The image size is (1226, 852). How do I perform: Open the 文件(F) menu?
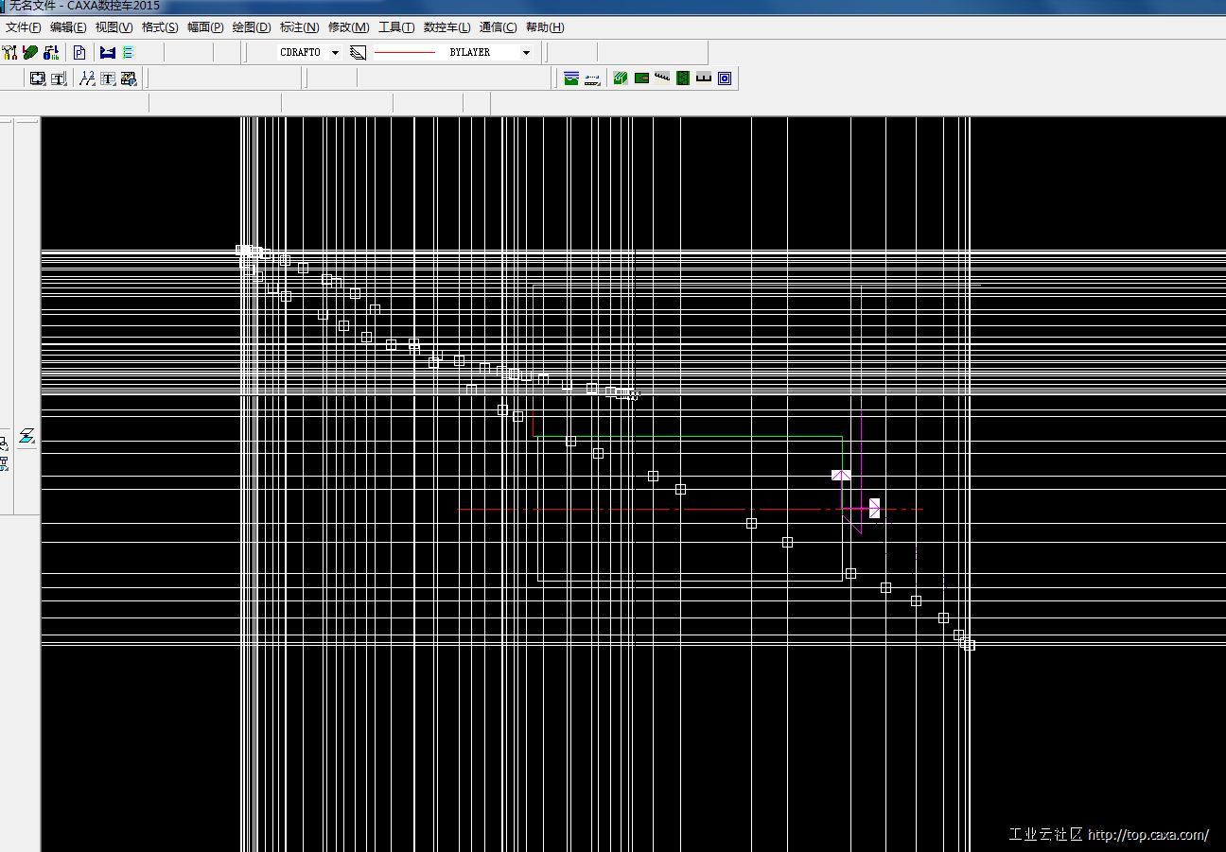tap(24, 27)
